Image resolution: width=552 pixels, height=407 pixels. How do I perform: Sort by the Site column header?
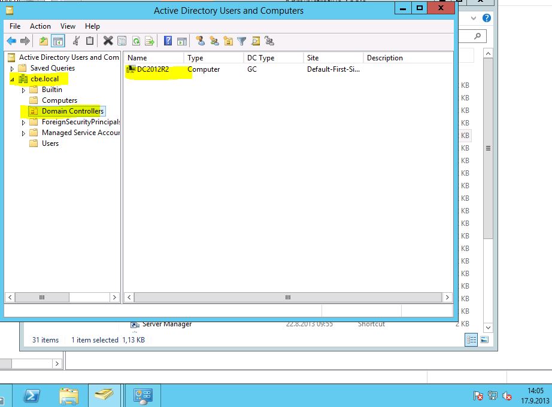(x=333, y=57)
